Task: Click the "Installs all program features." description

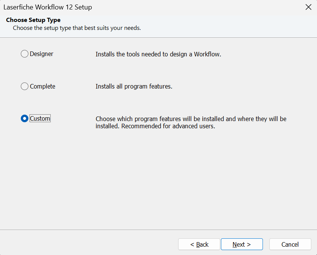Action: pos(134,87)
